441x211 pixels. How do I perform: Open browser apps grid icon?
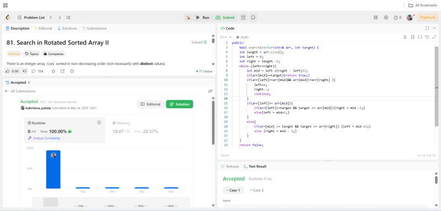[x=6, y=6]
